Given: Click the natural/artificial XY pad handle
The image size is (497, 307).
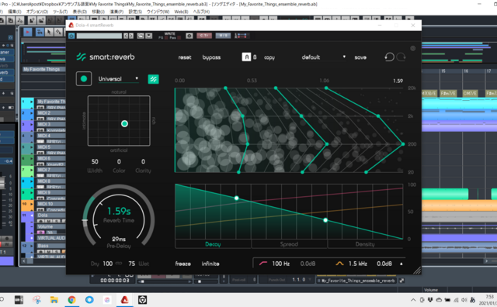Looking at the screenshot, I should coord(124,124).
